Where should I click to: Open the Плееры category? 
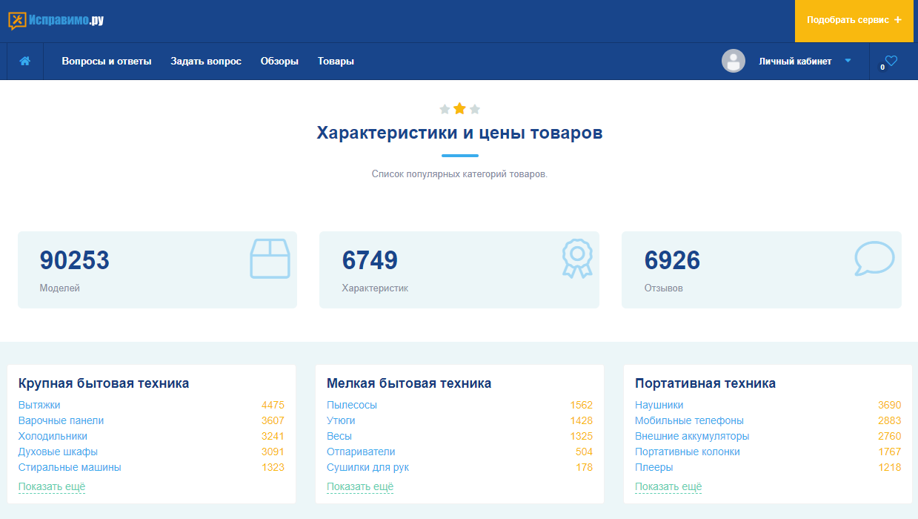[x=654, y=467]
